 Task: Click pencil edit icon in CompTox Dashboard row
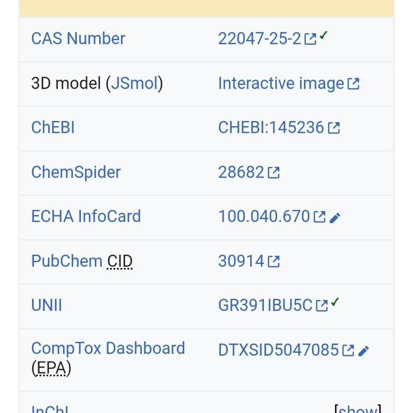pos(364,351)
